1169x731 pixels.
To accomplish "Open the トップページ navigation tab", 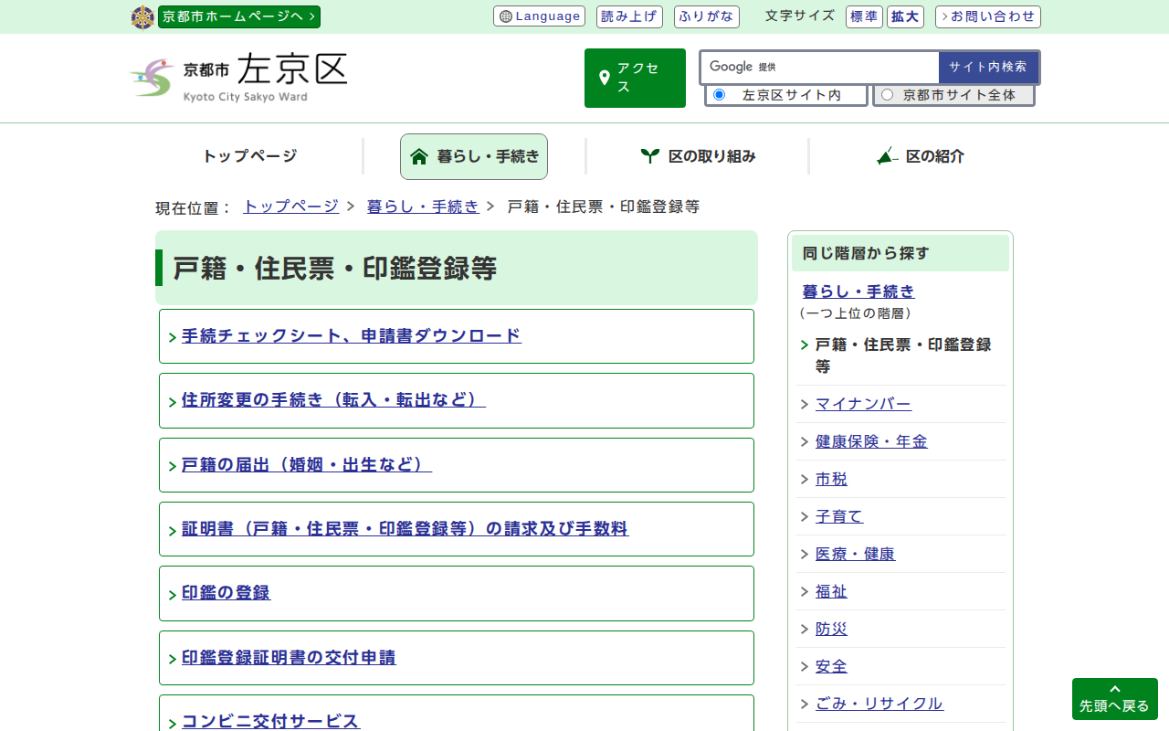I will coord(249,156).
